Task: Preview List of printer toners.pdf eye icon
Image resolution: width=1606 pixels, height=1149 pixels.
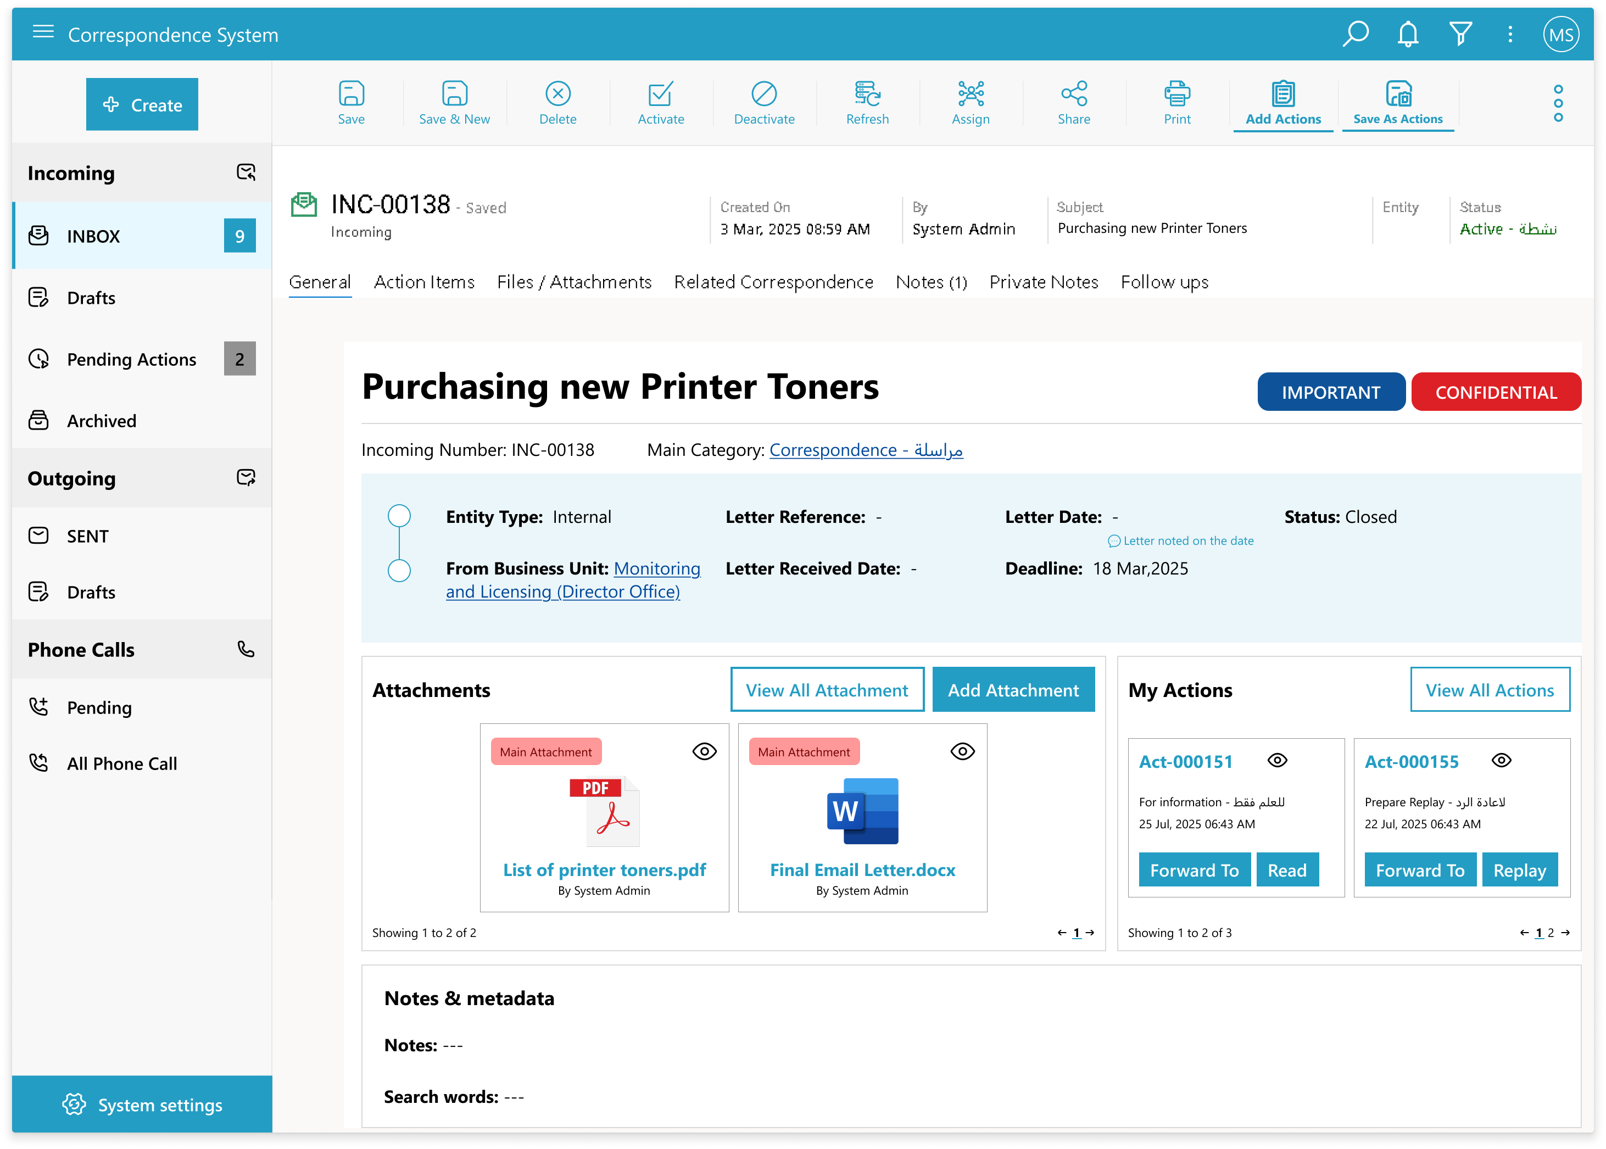Action: point(704,751)
